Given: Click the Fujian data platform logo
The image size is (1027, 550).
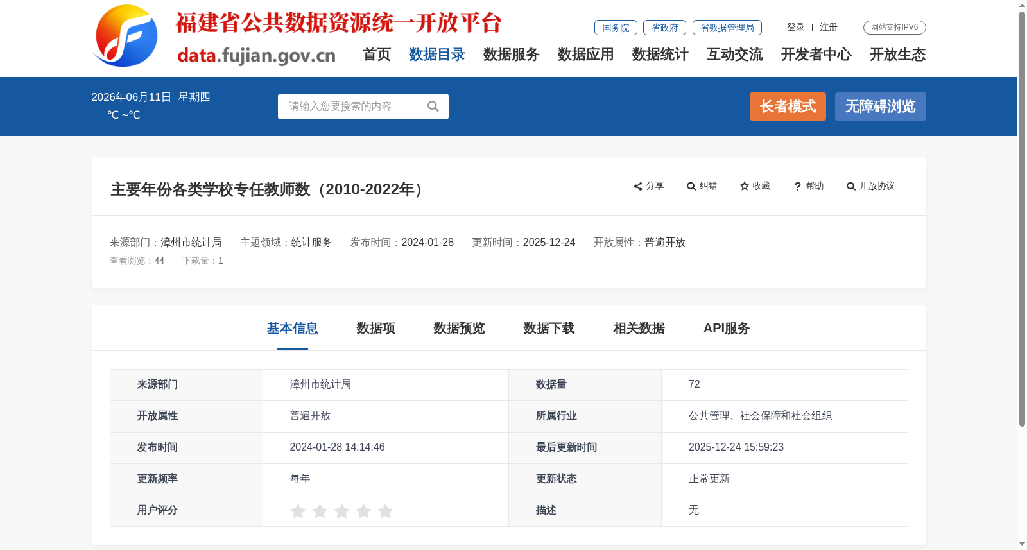Looking at the screenshot, I should point(126,36).
